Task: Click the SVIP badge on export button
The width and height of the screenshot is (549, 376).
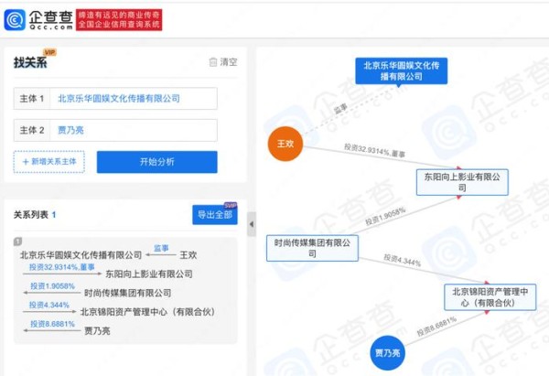Action: 231,206
